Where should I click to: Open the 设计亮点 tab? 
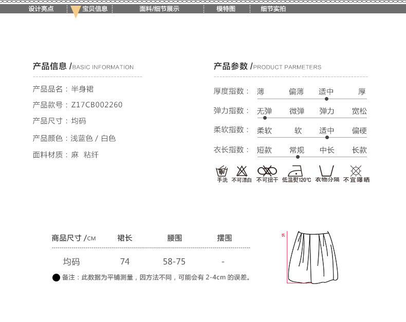click(41, 9)
